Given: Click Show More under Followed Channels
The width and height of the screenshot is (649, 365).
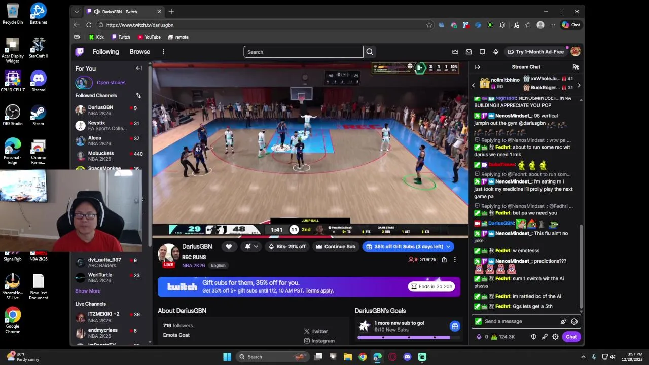Looking at the screenshot, I should (88, 291).
